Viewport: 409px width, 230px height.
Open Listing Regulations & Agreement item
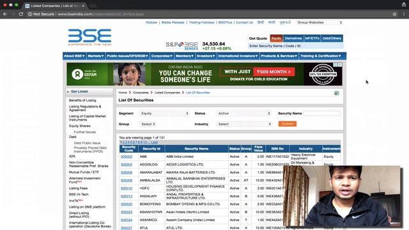tap(85, 108)
